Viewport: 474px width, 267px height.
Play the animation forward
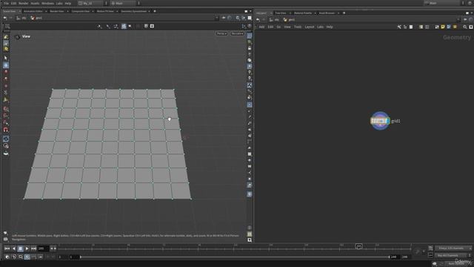coord(27,248)
